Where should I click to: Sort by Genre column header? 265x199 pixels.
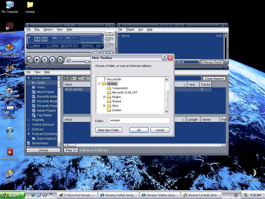pos(210,120)
